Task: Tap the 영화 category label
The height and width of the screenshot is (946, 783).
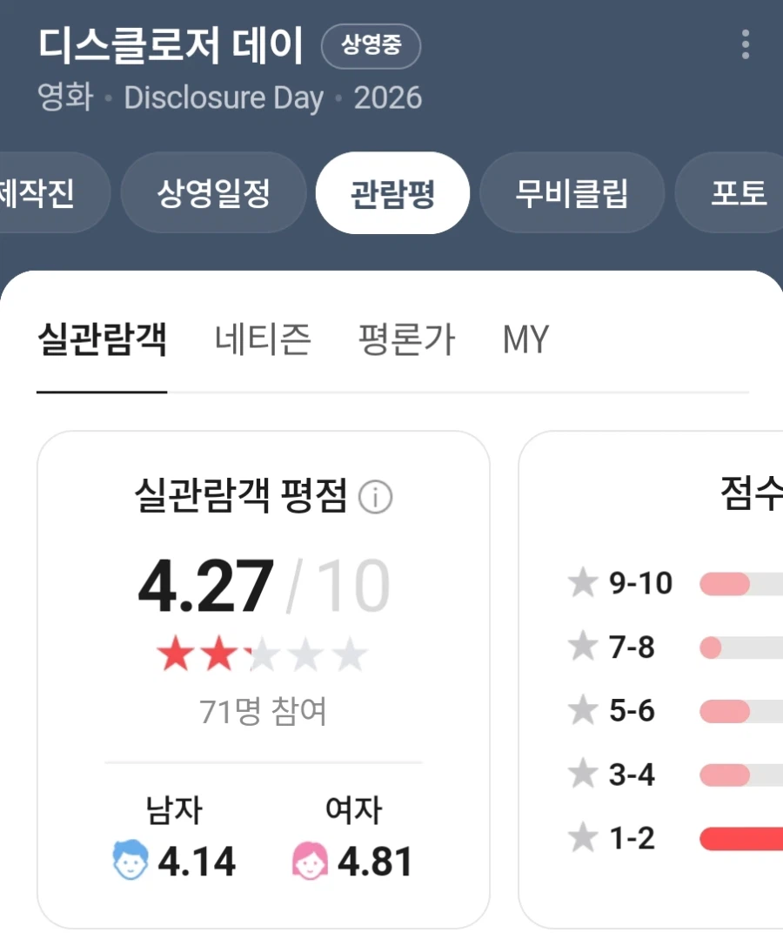Action: [65, 97]
